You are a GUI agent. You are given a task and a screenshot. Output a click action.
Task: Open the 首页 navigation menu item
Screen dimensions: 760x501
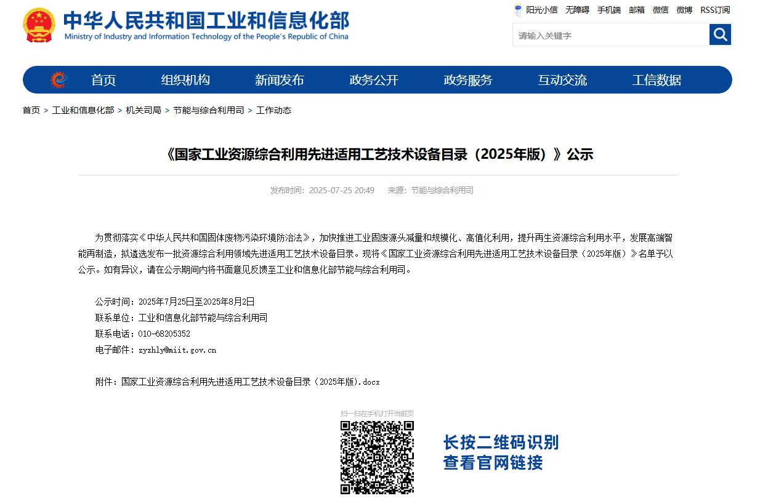click(103, 80)
